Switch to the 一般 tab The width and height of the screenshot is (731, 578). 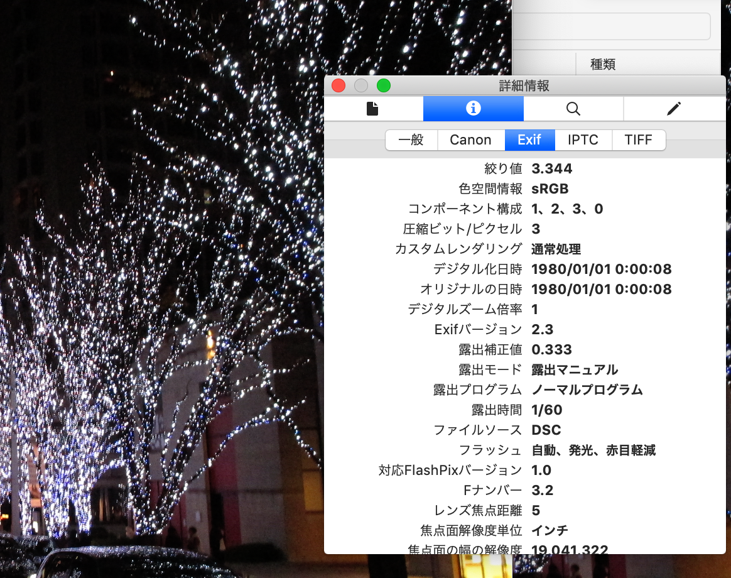411,140
